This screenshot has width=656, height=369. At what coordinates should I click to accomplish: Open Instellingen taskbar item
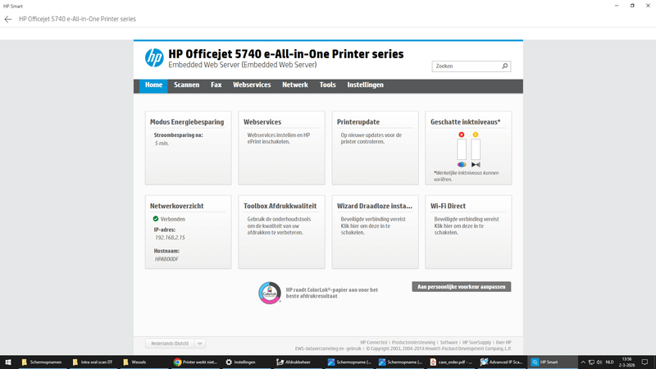point(241,362)
